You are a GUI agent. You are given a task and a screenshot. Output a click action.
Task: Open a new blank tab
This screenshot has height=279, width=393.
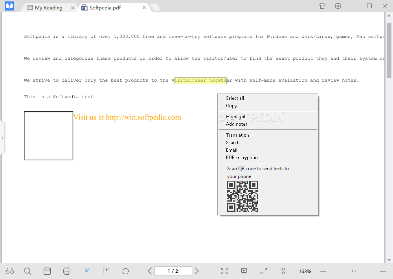pyautogui.click(x=155, y=7)
